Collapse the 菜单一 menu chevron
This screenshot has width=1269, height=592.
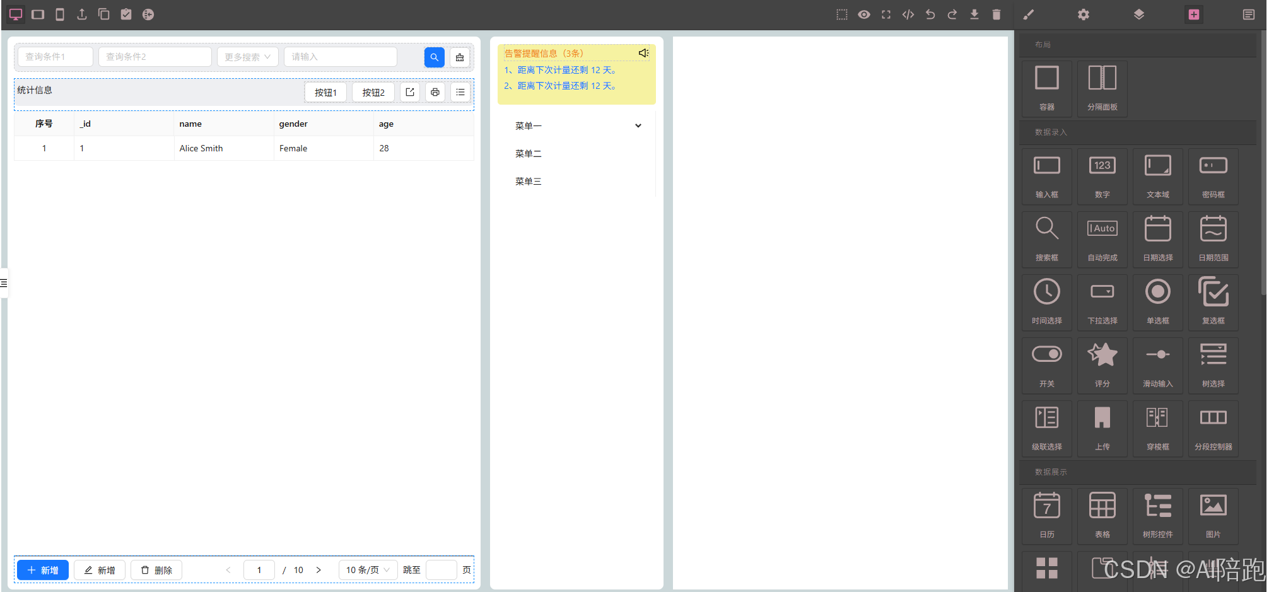point(638,125)
